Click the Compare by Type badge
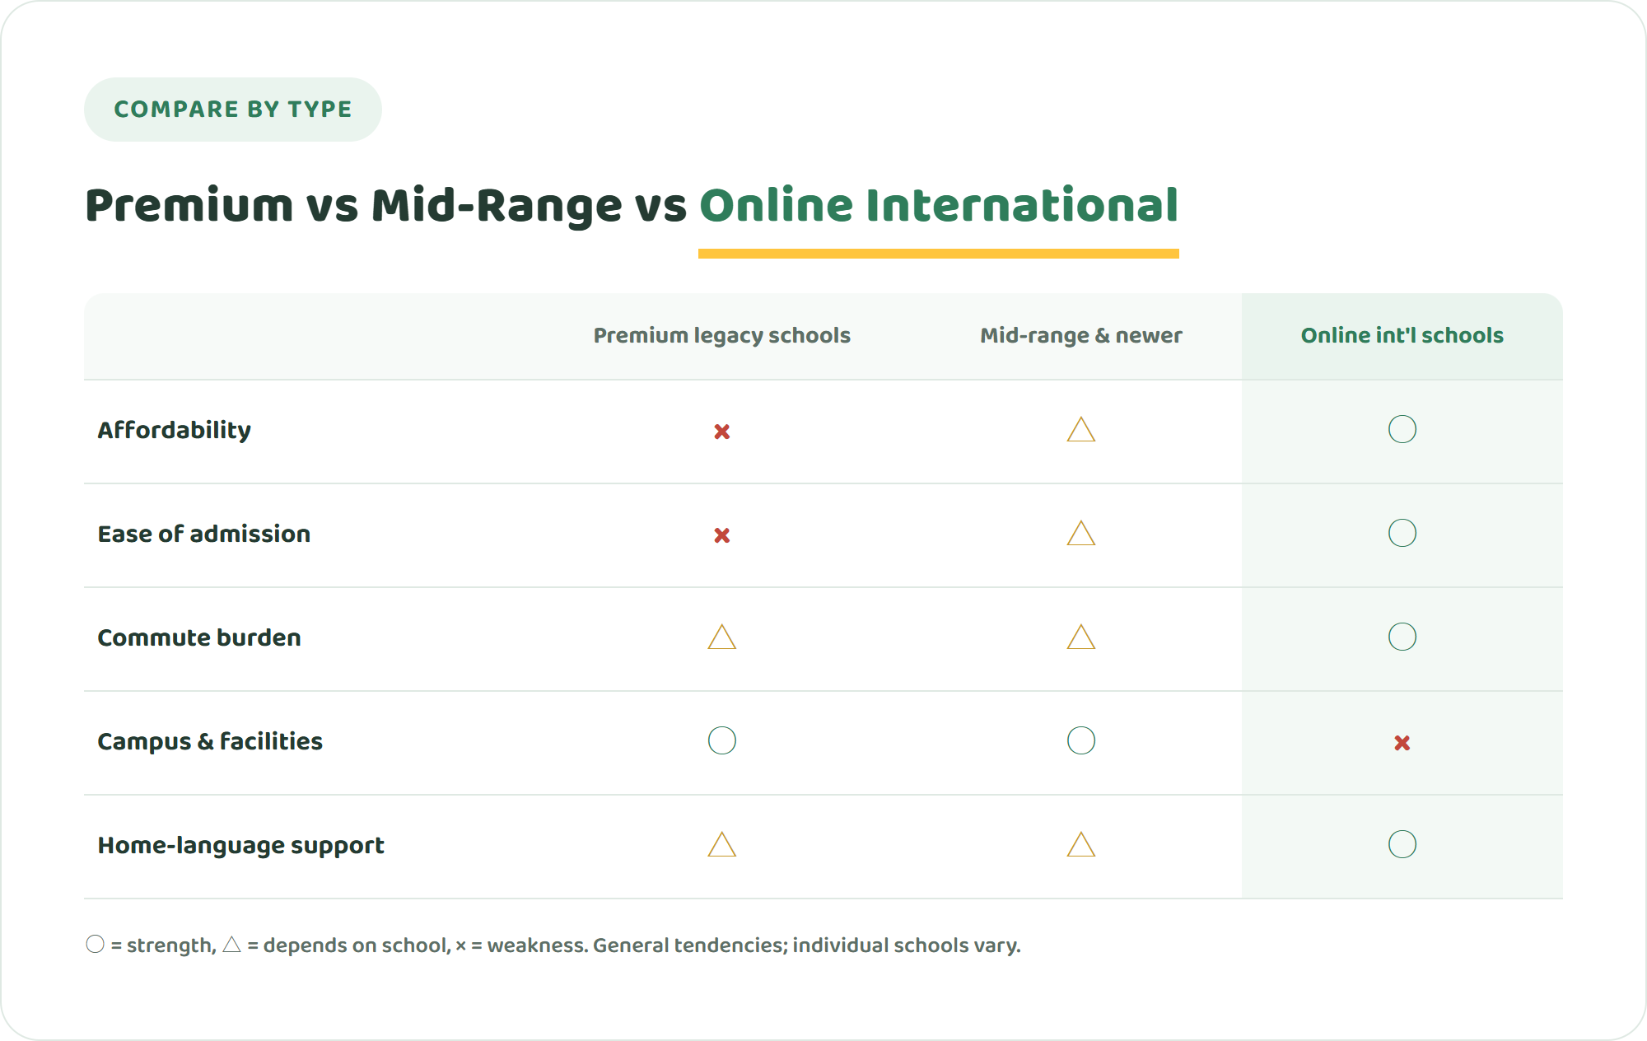The height and width of the screenshot is (1041, 1647). [233, 110]
